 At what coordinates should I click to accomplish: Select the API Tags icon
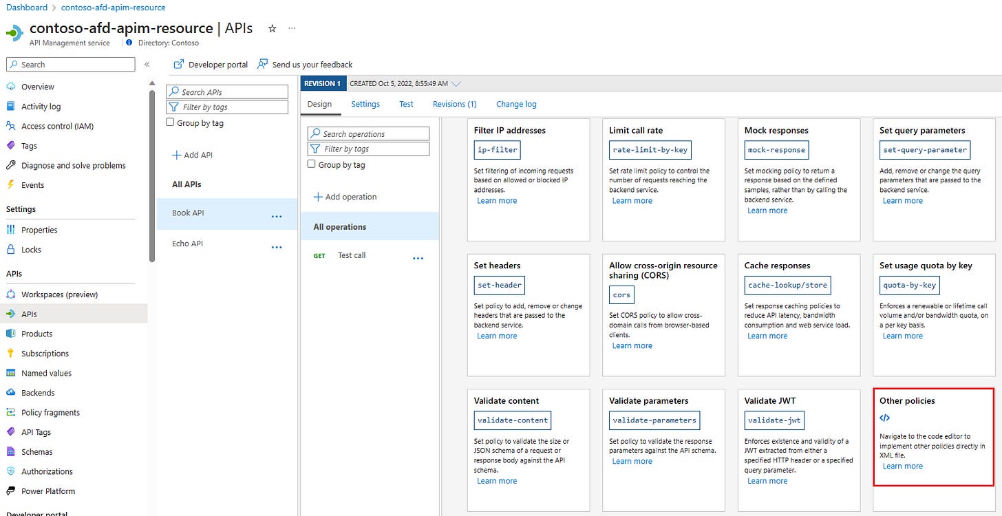10,432
